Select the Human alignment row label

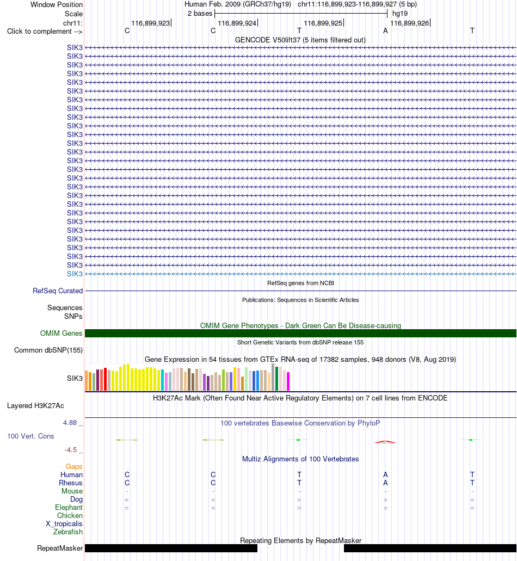pos(71,475)
